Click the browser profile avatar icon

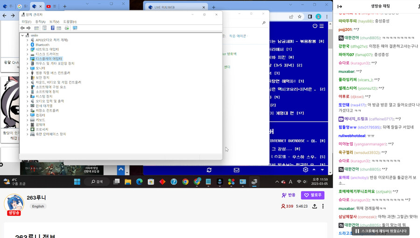coord(318,17)
